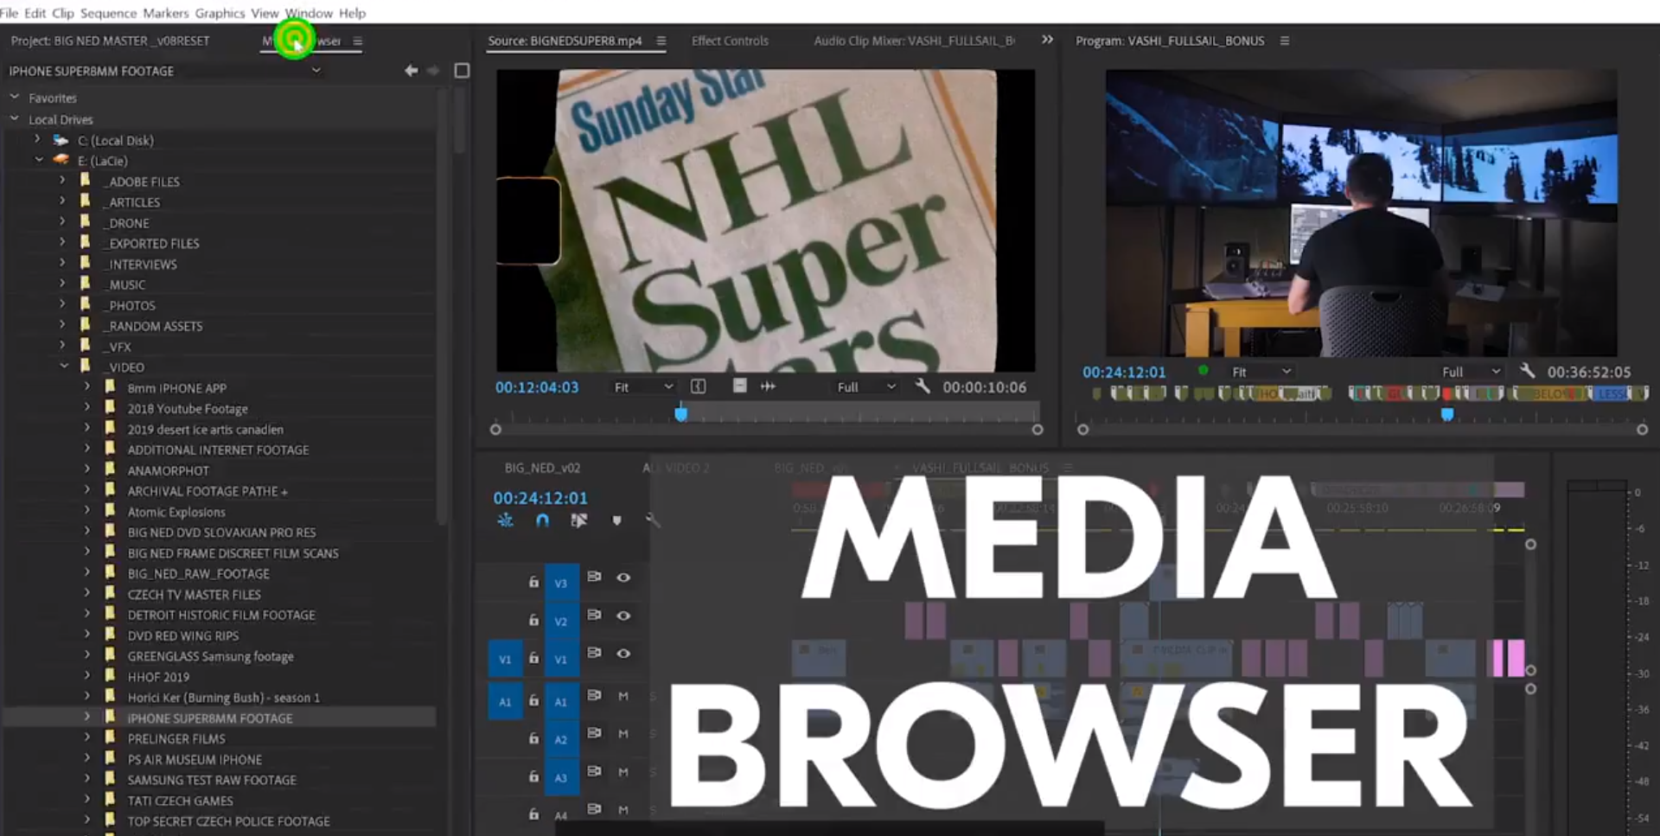Click Program monitor timecode 00:24:12:01

tap(1124, 372)
